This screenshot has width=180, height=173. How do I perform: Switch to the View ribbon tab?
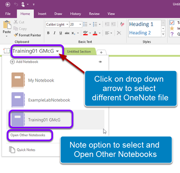(111, 14)
